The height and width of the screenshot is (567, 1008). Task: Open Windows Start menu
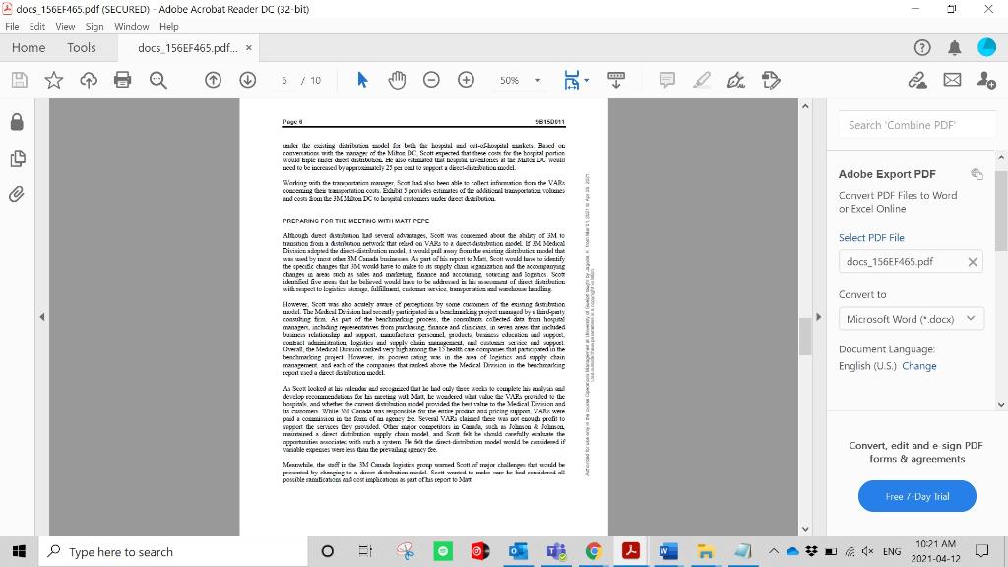pyautogui.click(x=19, y=551)
